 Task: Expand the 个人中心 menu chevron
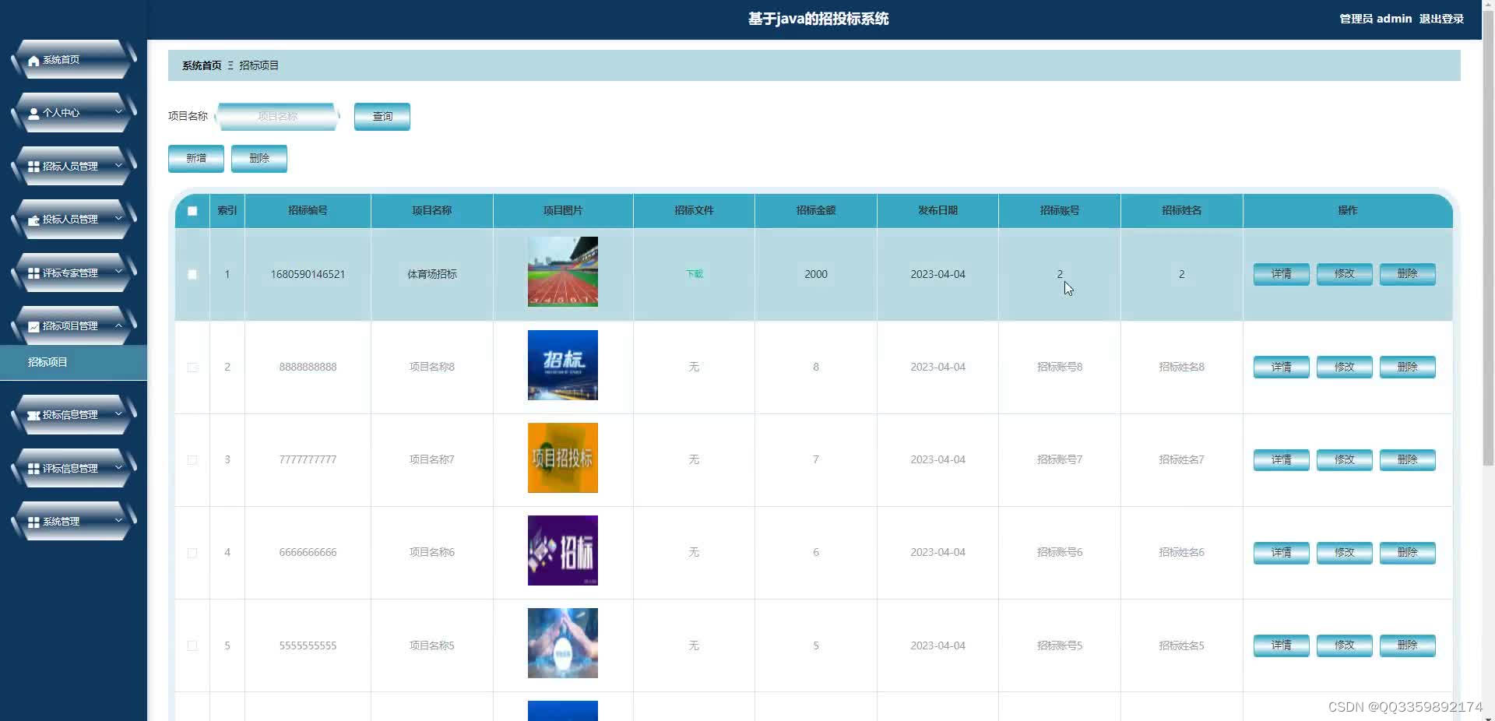click(x=118, y=112)
